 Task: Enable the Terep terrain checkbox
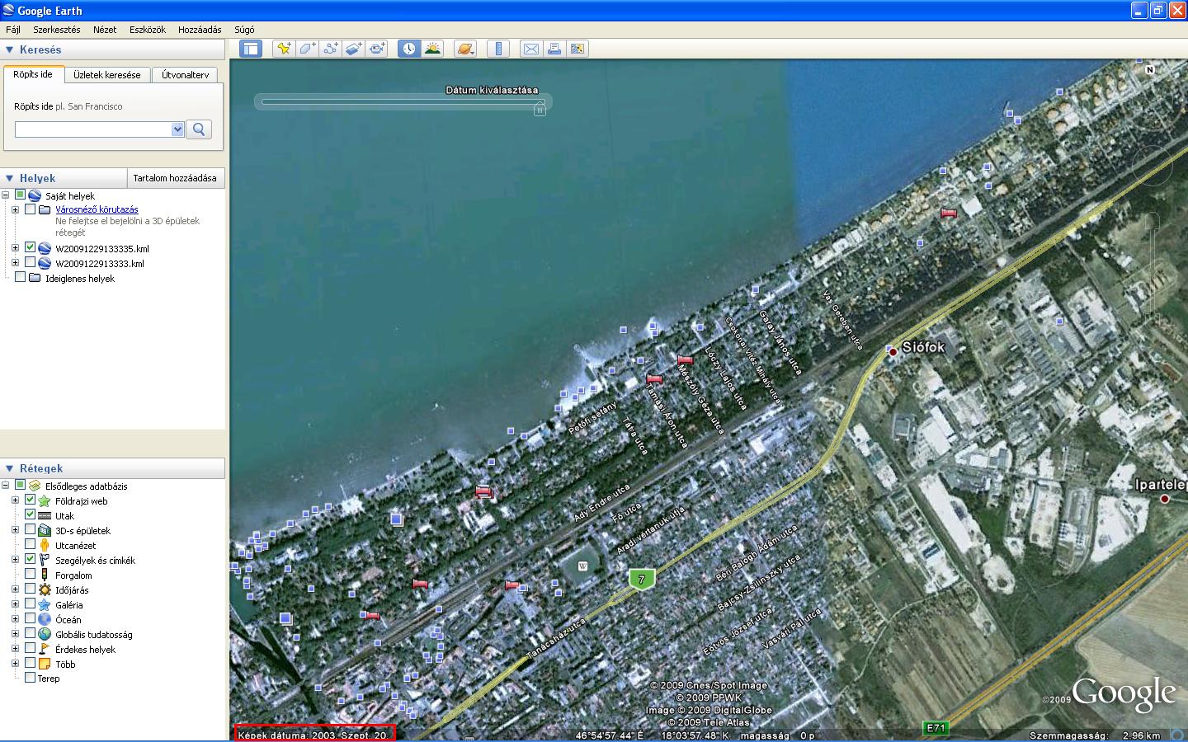coord(31,678)
